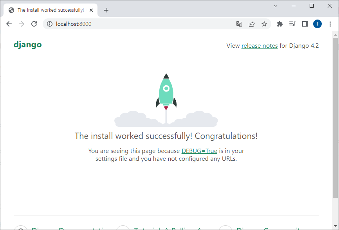Click the scroll down arrow
Viewport: 339px width, 230px height.
[335, 226]
